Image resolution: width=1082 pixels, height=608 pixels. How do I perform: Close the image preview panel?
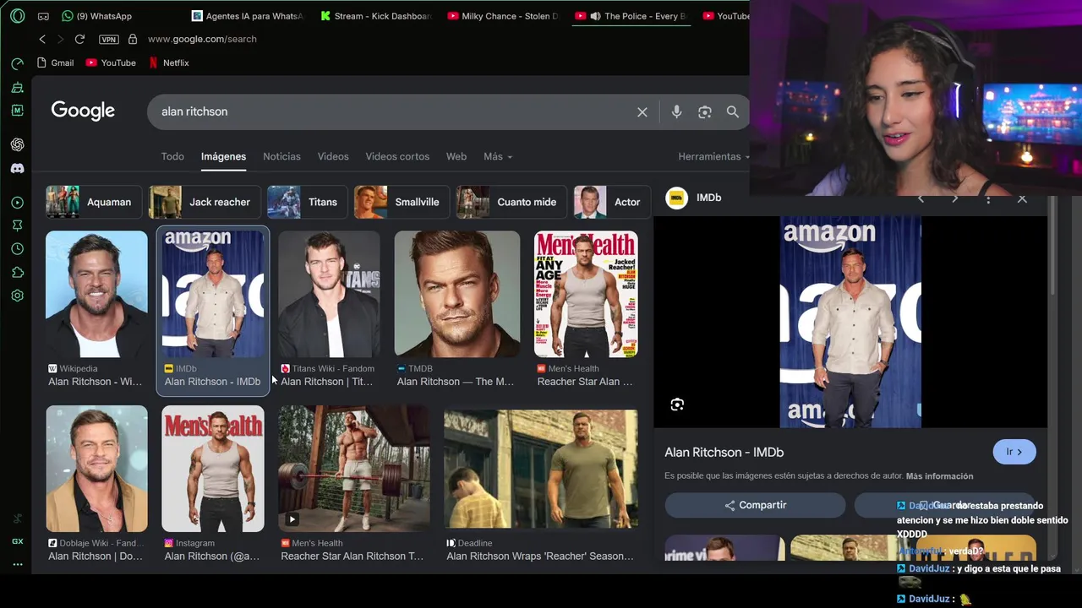click(x=1022, y=199)
